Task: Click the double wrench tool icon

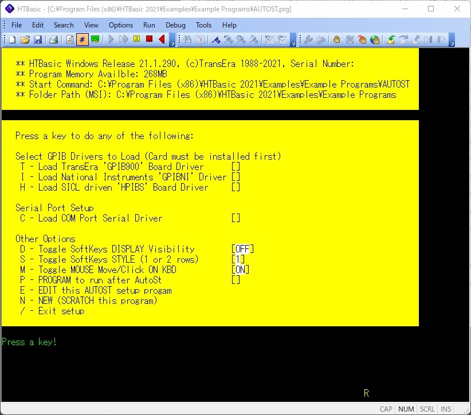Action: [x=321, y=39]
